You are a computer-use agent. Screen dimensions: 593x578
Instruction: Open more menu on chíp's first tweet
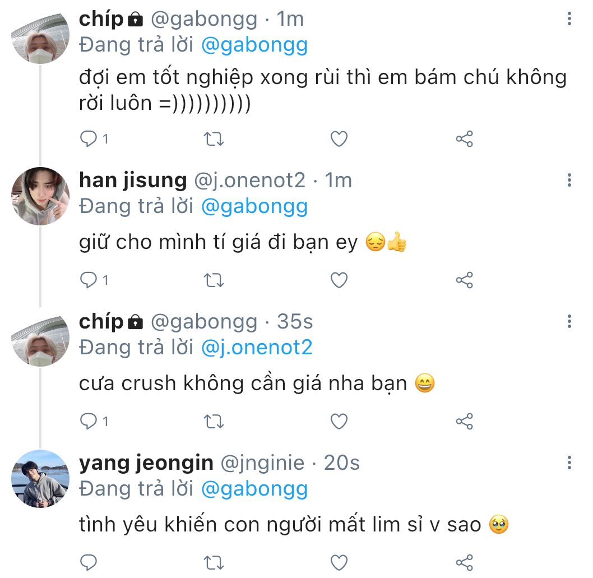click(x=569, y=20)
